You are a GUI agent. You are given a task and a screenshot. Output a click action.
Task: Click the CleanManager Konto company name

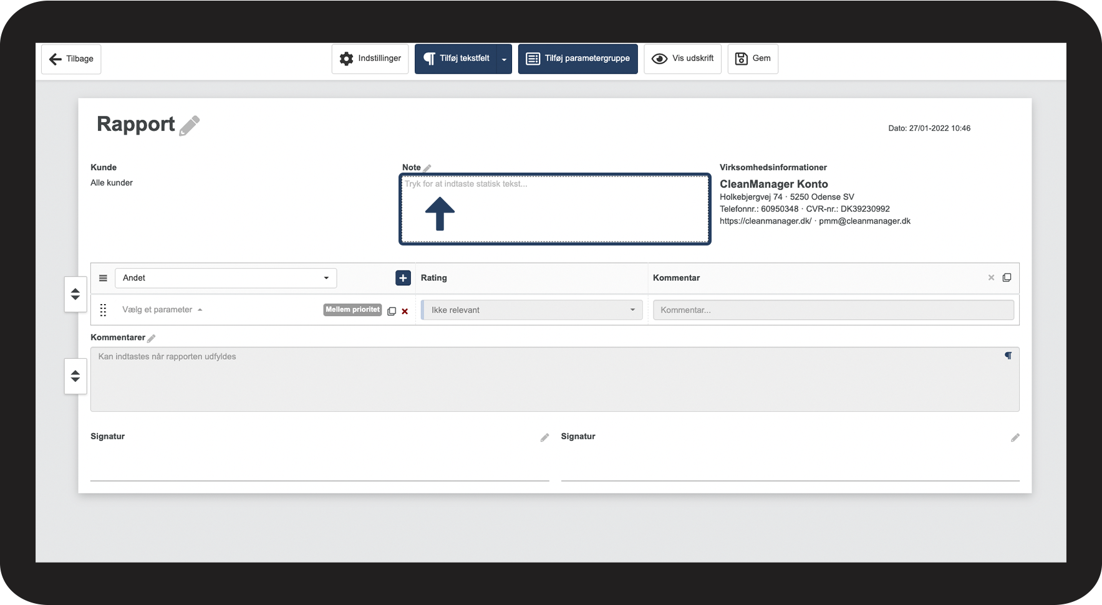point(774,184)
